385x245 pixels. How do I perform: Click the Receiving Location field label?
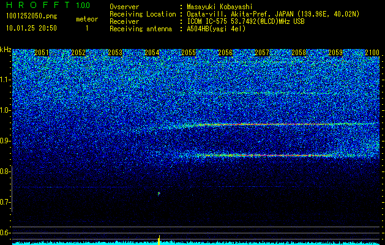tap(143, 14)
